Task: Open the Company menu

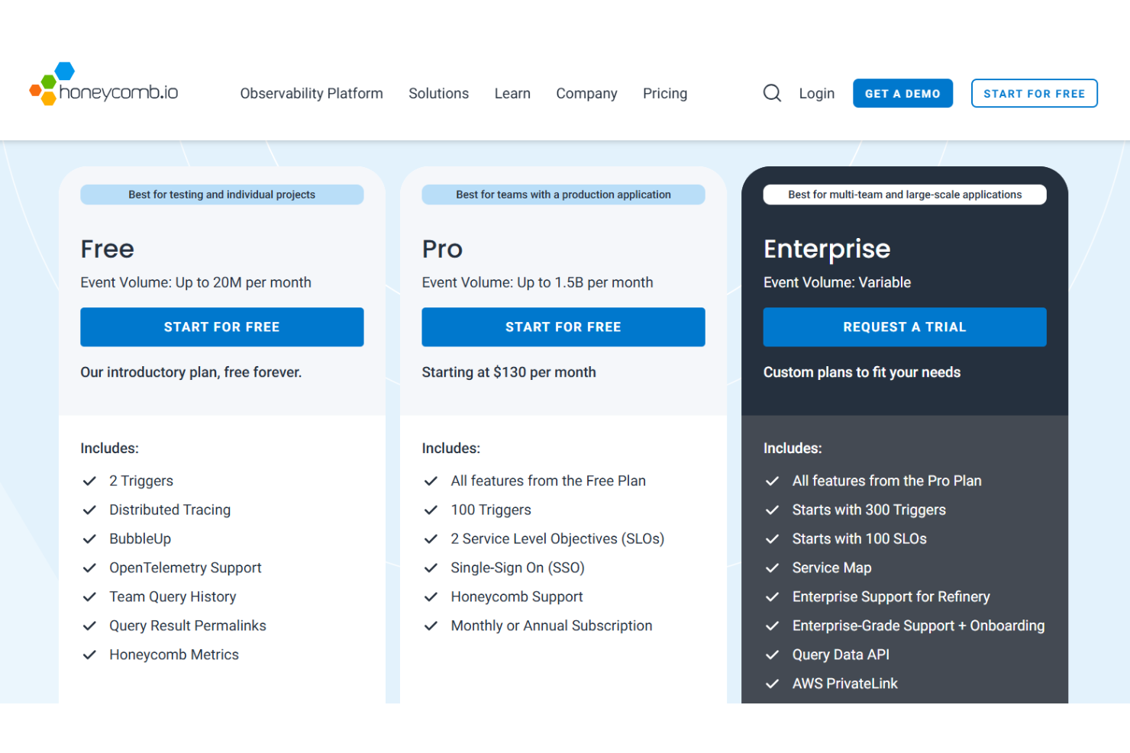Action: [x=586, y=93]
